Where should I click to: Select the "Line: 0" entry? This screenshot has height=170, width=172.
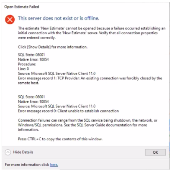click(23, 69)
